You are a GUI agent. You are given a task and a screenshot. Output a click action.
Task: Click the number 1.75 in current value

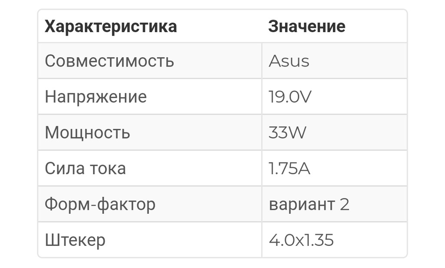[281, 168]
